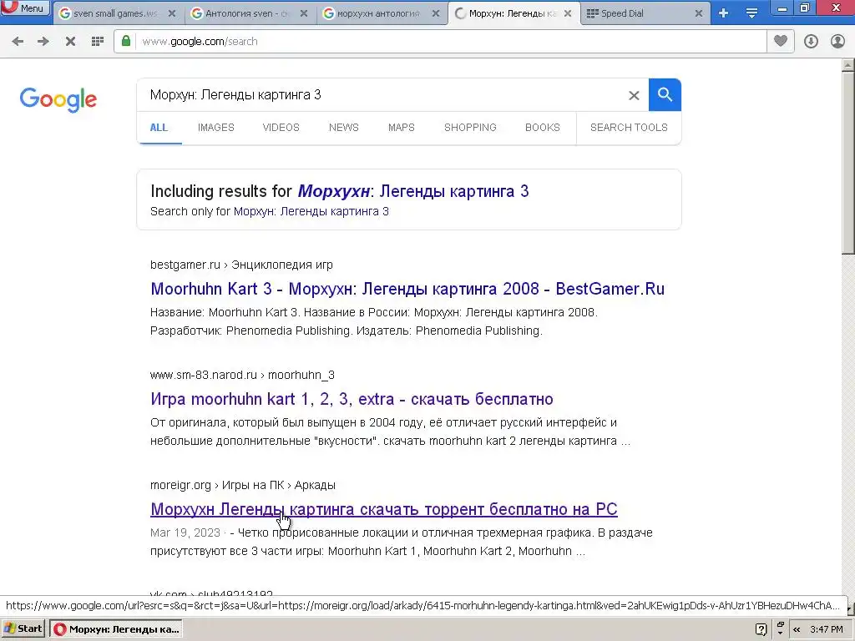Open the downloads icon
855x641 pixels.
811,42
